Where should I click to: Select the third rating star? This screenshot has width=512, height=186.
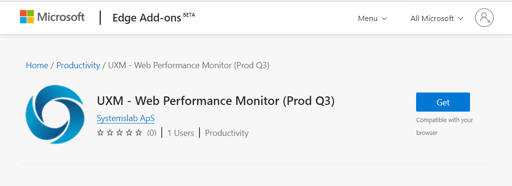119,133
